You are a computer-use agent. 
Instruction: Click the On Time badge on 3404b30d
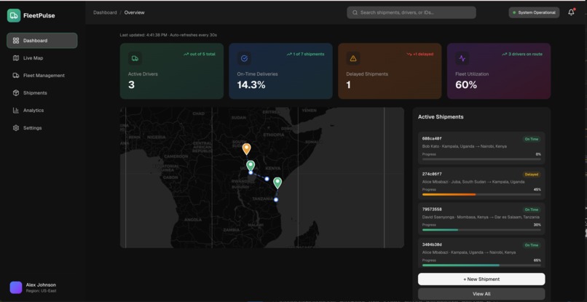531,245
